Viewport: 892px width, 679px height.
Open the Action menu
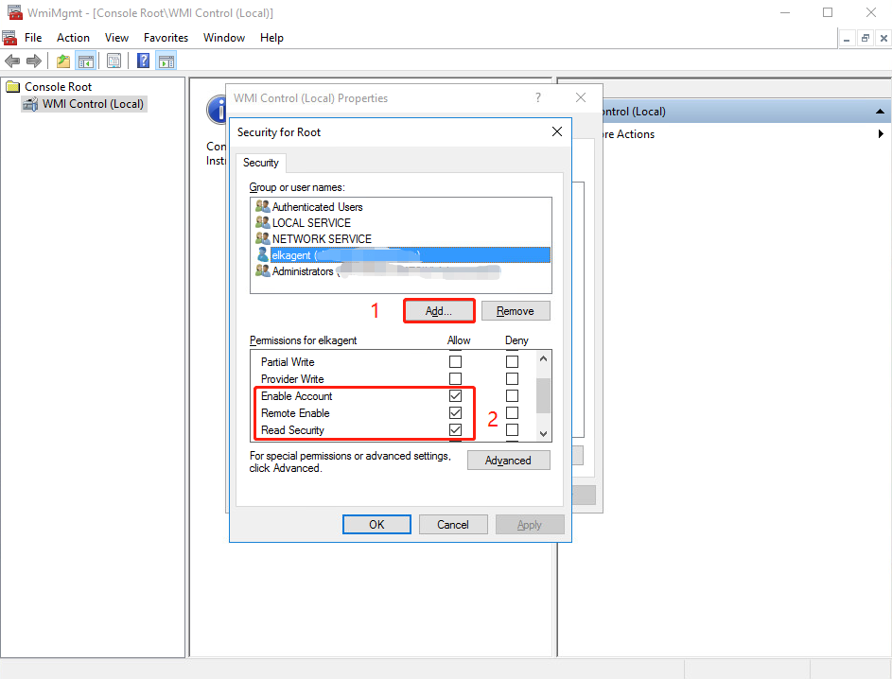click(x=73, y=37)
